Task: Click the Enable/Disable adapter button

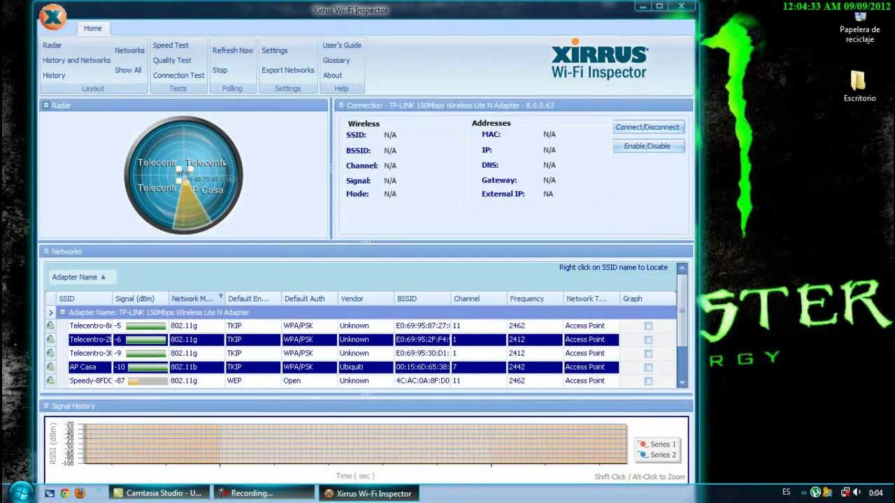Action: pos(648,146)
